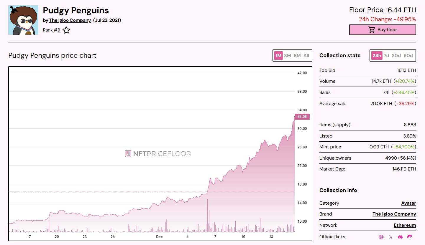The height and width of the screenshot is (245, 425).
Task: Favorite the collection with the star icon
Action: point(66,30)
